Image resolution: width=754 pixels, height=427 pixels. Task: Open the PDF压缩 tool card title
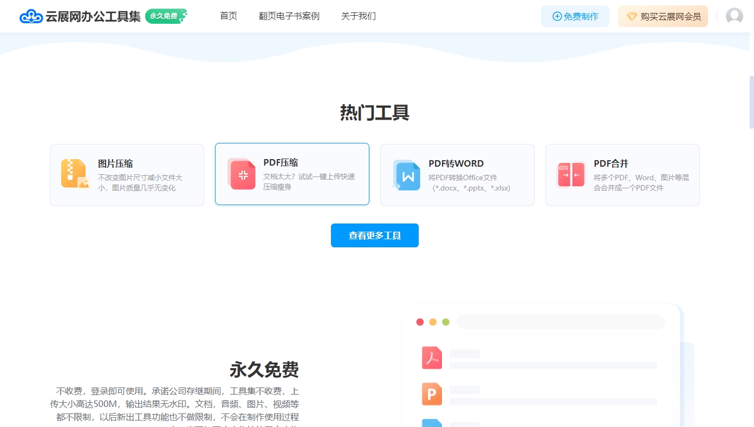point(281,162)
